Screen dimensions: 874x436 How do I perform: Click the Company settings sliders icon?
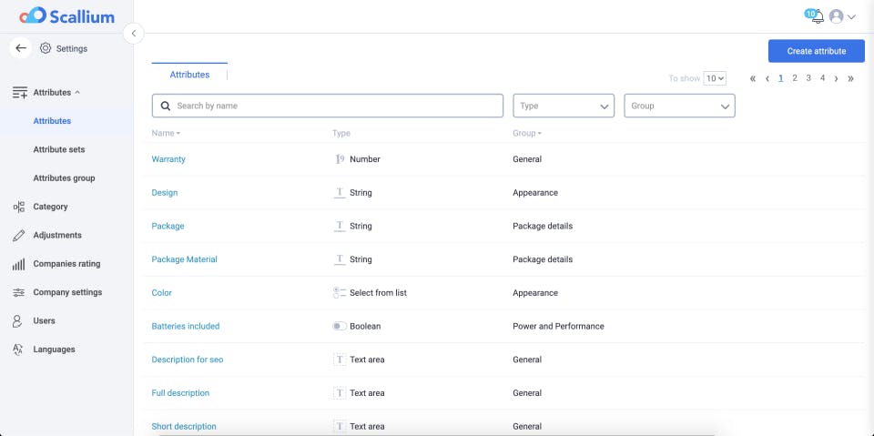(x=18, y=293)
